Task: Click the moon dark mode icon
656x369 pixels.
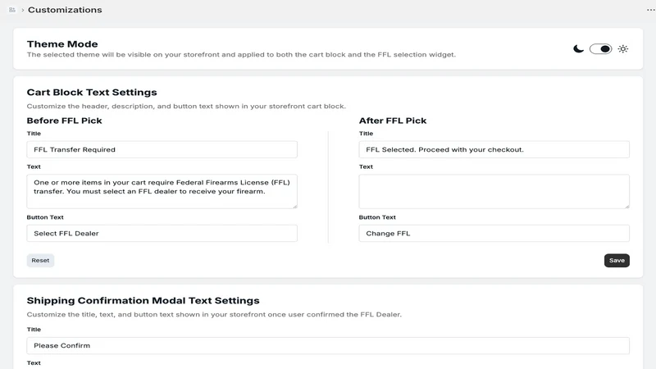Action: tap(578, 49)
